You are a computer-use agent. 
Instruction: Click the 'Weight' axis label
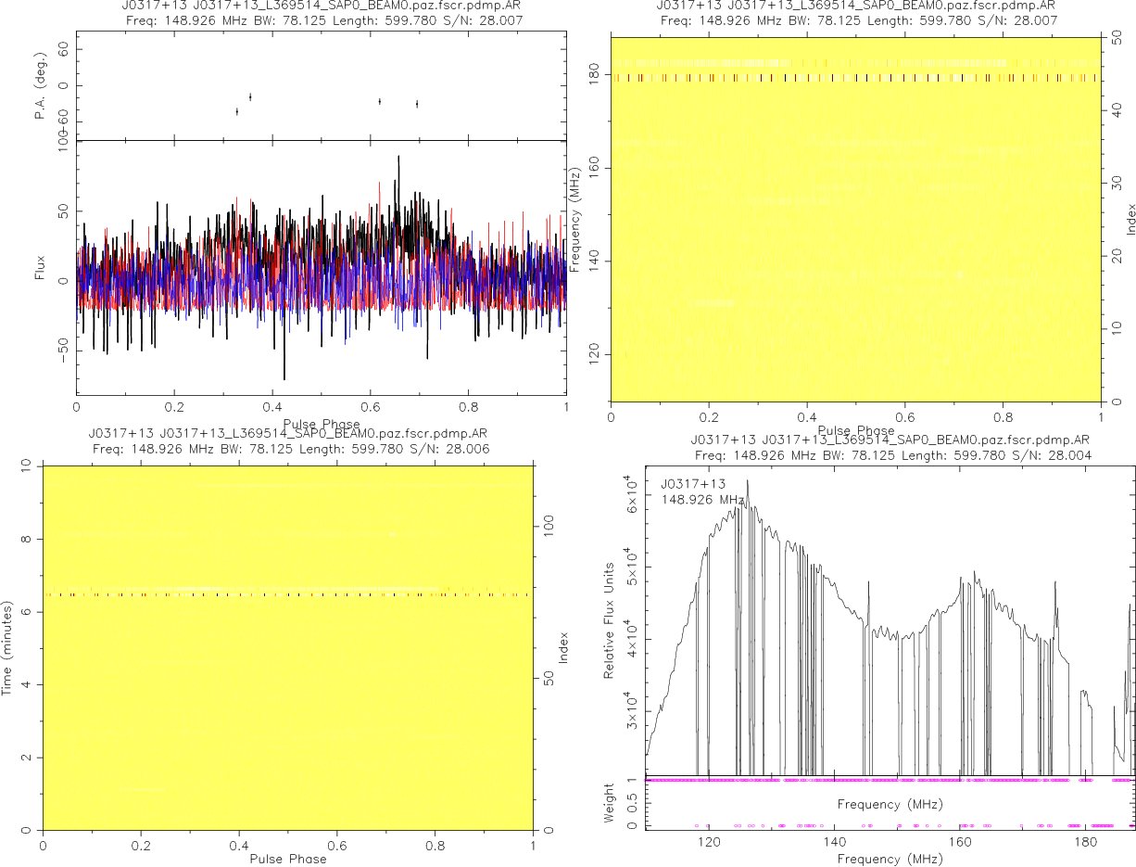click(x=610, y=803)
